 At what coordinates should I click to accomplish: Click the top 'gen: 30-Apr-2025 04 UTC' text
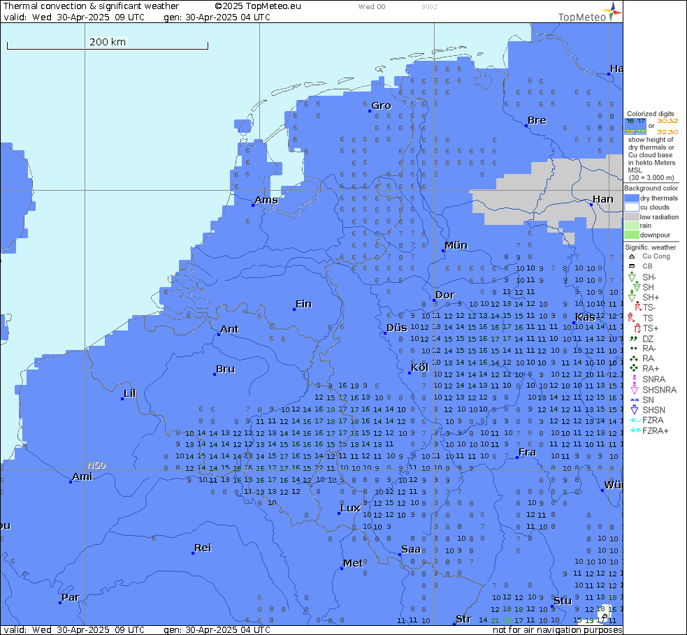click(x=217, y=17)
